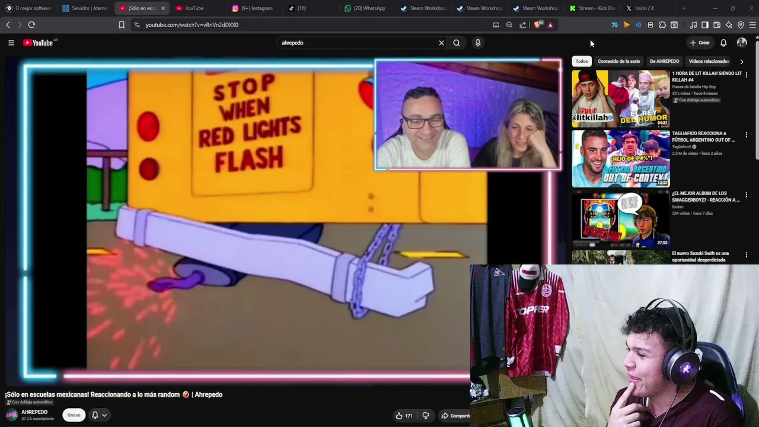Open Brave Shields lion icon

click(x=538, y=25)
